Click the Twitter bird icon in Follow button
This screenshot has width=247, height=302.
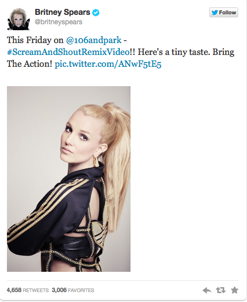coord(215,12)
